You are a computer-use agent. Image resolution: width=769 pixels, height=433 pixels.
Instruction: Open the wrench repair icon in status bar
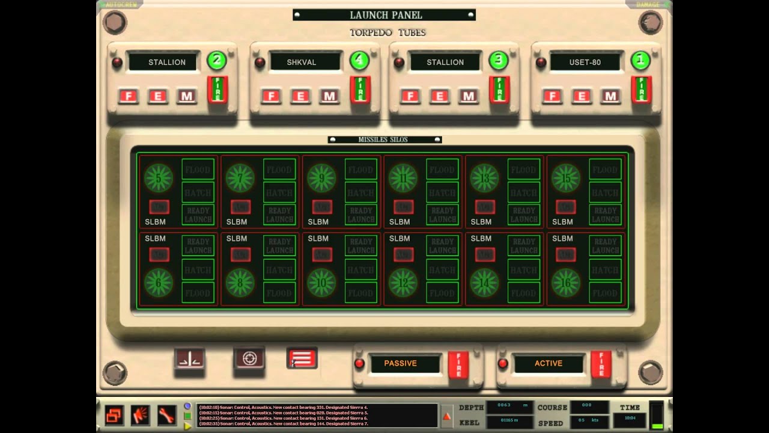click(166, 415)
